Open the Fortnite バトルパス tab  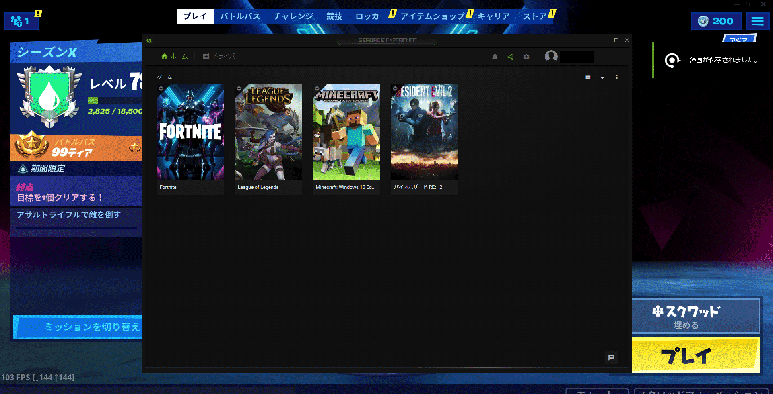[x=240, y=16]
